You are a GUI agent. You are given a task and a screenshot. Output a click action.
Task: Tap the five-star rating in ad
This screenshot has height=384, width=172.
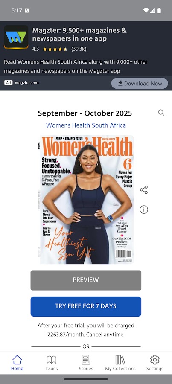(x=55, y=49)
